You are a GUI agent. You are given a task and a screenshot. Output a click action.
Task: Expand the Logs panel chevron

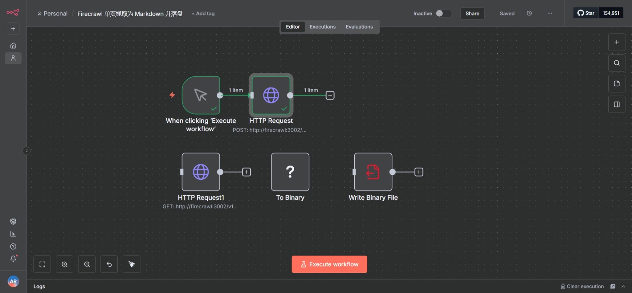click(x=623, y=287)
